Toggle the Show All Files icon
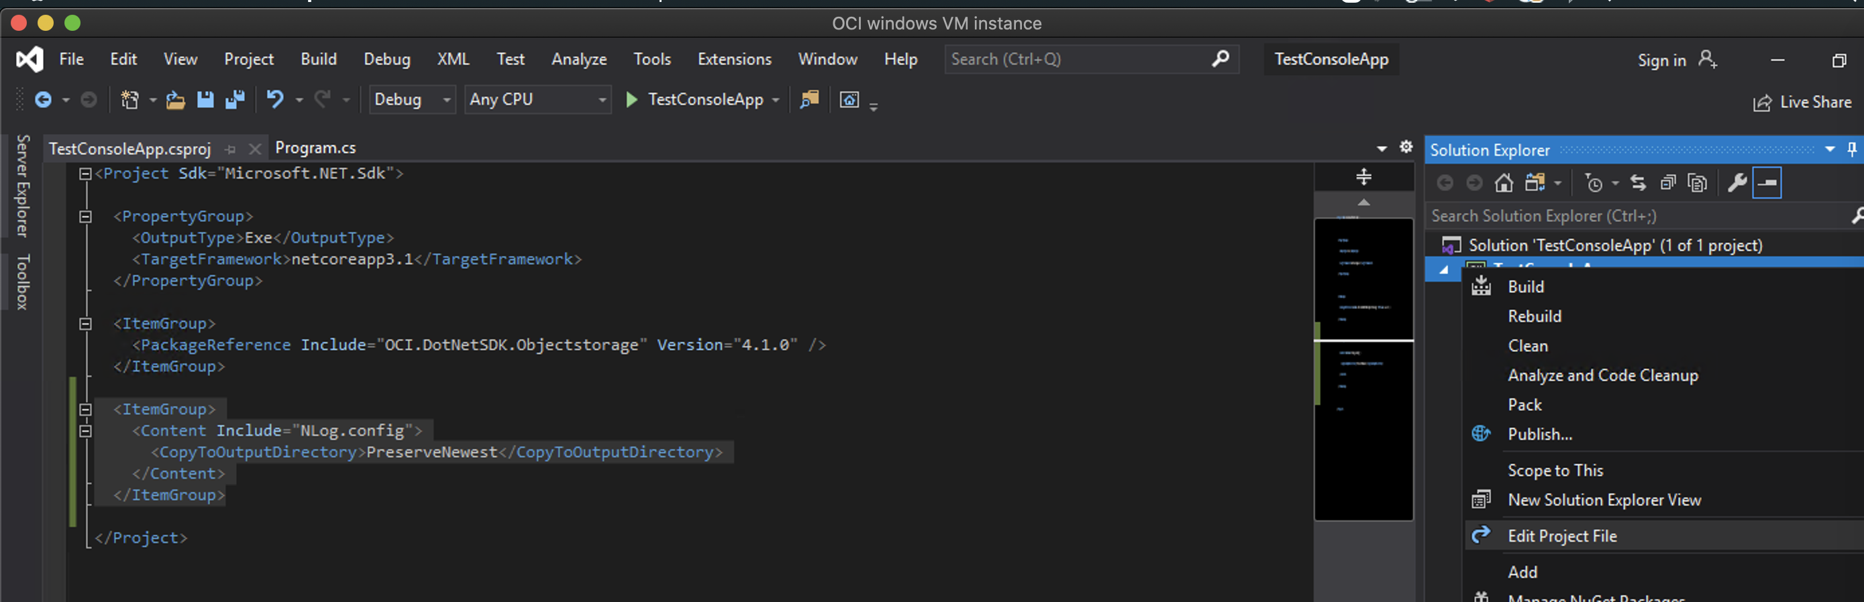This screenshot has height=602, width=1864. [1697, 184]
